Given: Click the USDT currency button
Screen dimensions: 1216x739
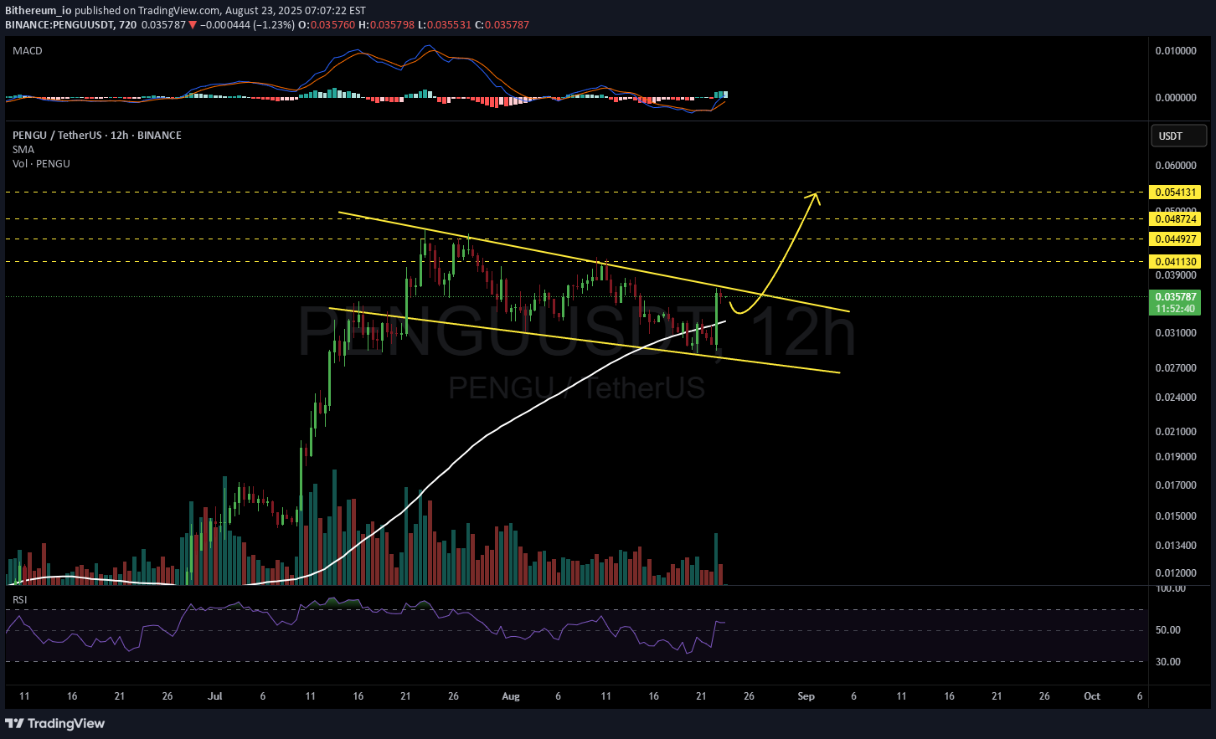Looking at the screenshot, I should pos(1179,136).
